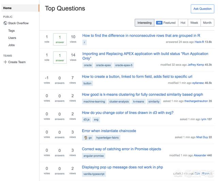Switch to the Week tab
The image size is (218, 181).
(194, 23)
